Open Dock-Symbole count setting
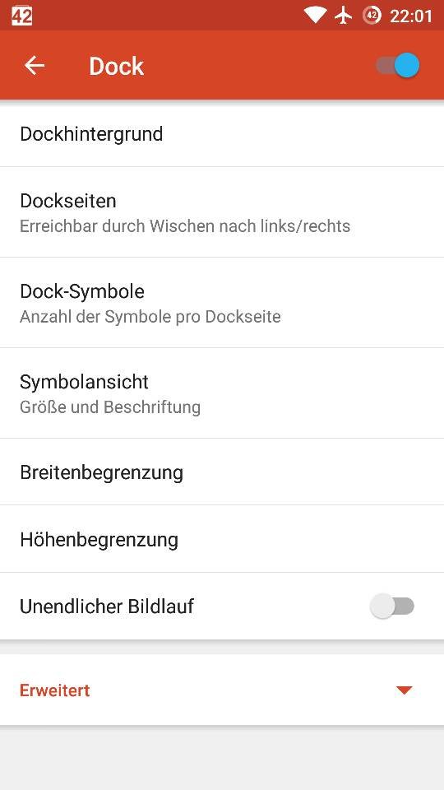444x790 pixels. [x=222, y=303]
